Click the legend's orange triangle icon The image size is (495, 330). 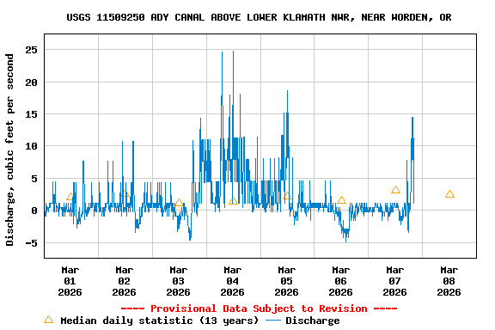pos(49,320)
